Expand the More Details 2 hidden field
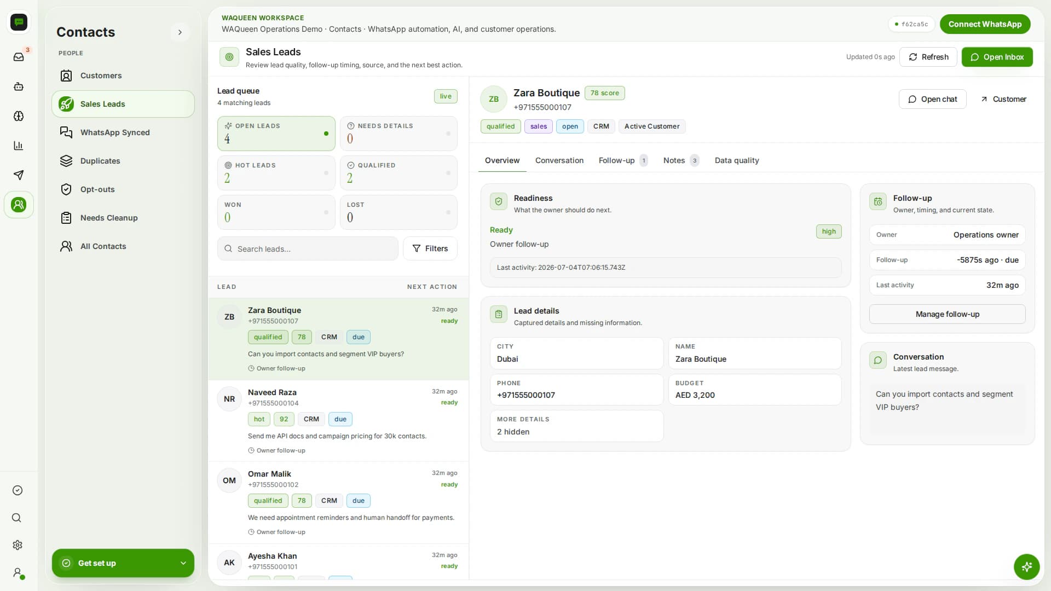This screenshot has width=1051, height=591. 576,426
